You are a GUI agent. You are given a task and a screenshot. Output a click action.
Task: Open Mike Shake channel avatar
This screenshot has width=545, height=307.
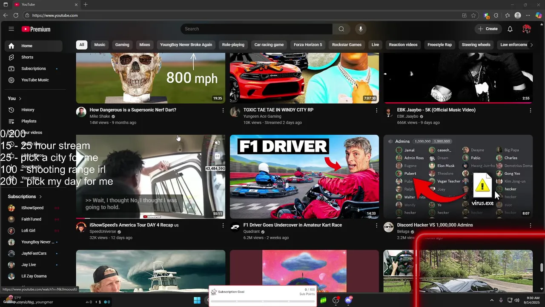pos(81,112)
